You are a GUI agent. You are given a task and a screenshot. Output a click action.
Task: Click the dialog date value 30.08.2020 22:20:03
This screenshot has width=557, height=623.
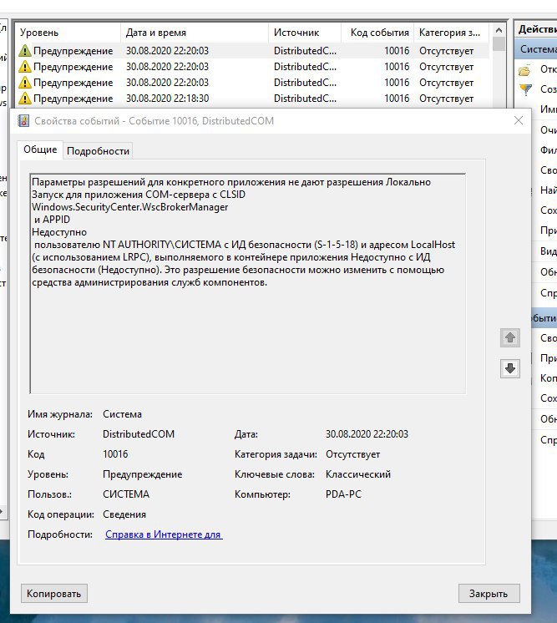pos(367,434)
